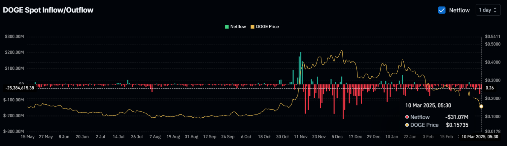Click the 29 Dec date label
Image resolution: width=507 pixels, height=146 pixels.
click(374, 136)
